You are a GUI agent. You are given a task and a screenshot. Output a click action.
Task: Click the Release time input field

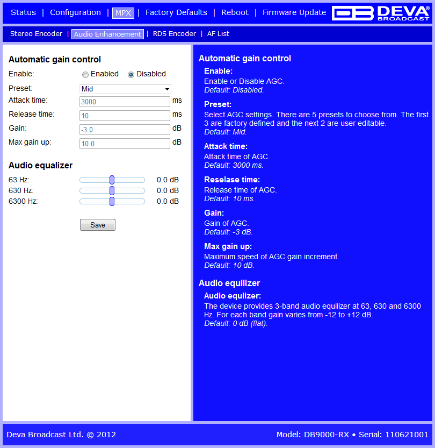coord(125,116)
